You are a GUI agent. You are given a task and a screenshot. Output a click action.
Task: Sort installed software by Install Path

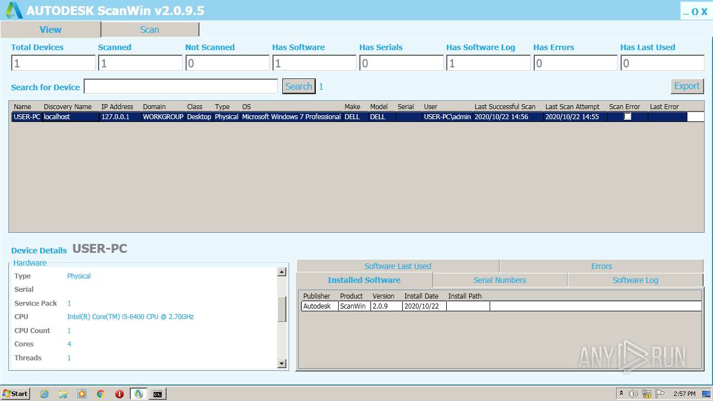pyautogui.click(x=465, y=296)
